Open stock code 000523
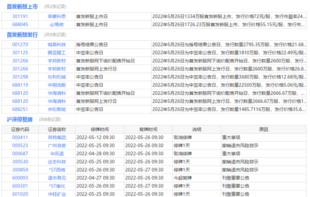This screenshot has width=310, height=197. click(20, 146)
